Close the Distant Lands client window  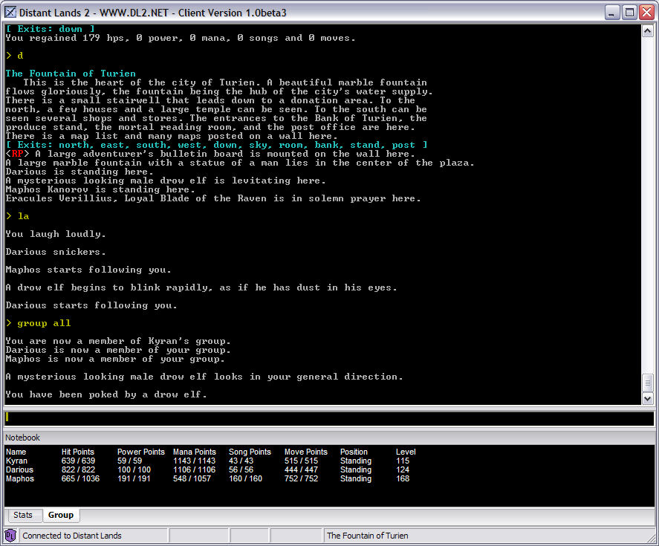[x=645, y=13]
